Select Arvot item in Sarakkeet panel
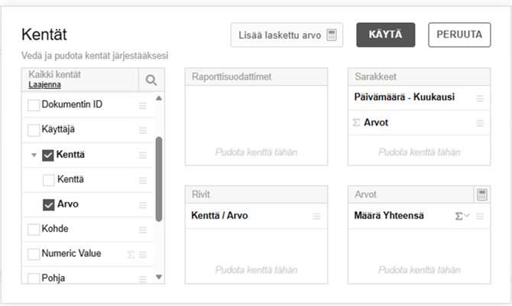 (x=375, y=122)
